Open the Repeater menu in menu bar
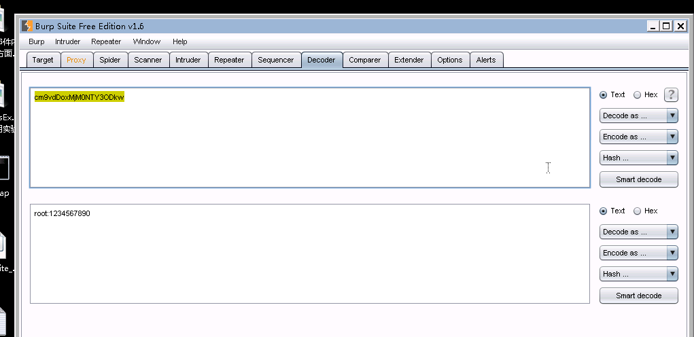This screenshot has width=694, height=337. tap(106, 41)
